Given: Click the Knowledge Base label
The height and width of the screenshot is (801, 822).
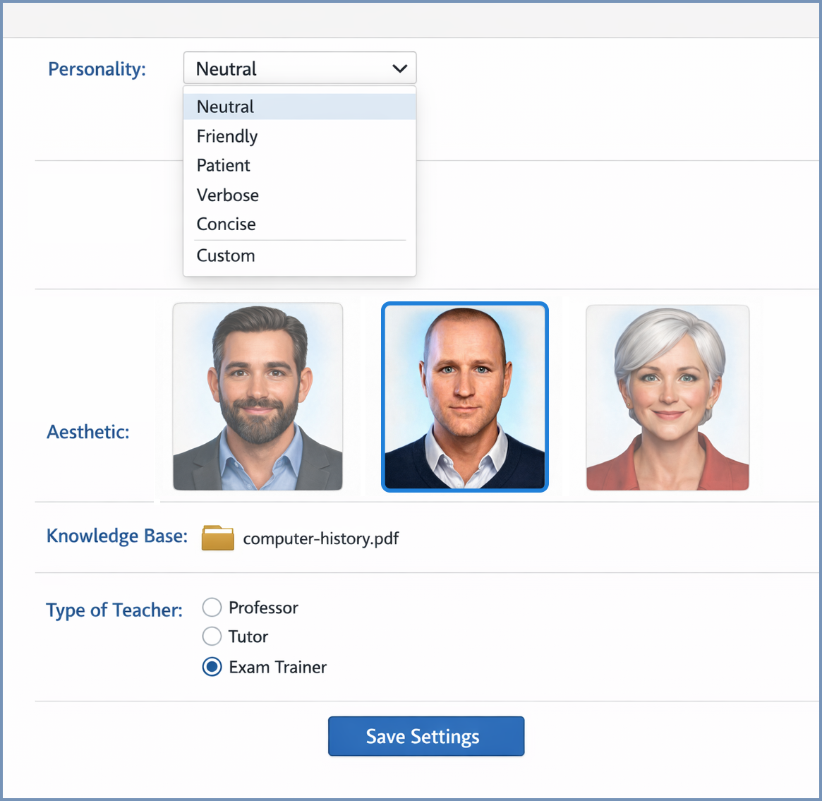Looking at the screenshot, I should pos(117,536).
